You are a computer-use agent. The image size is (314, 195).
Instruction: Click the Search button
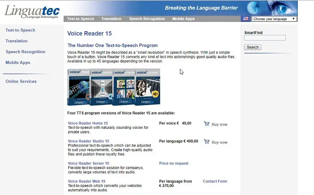click(x=253, y=47)
